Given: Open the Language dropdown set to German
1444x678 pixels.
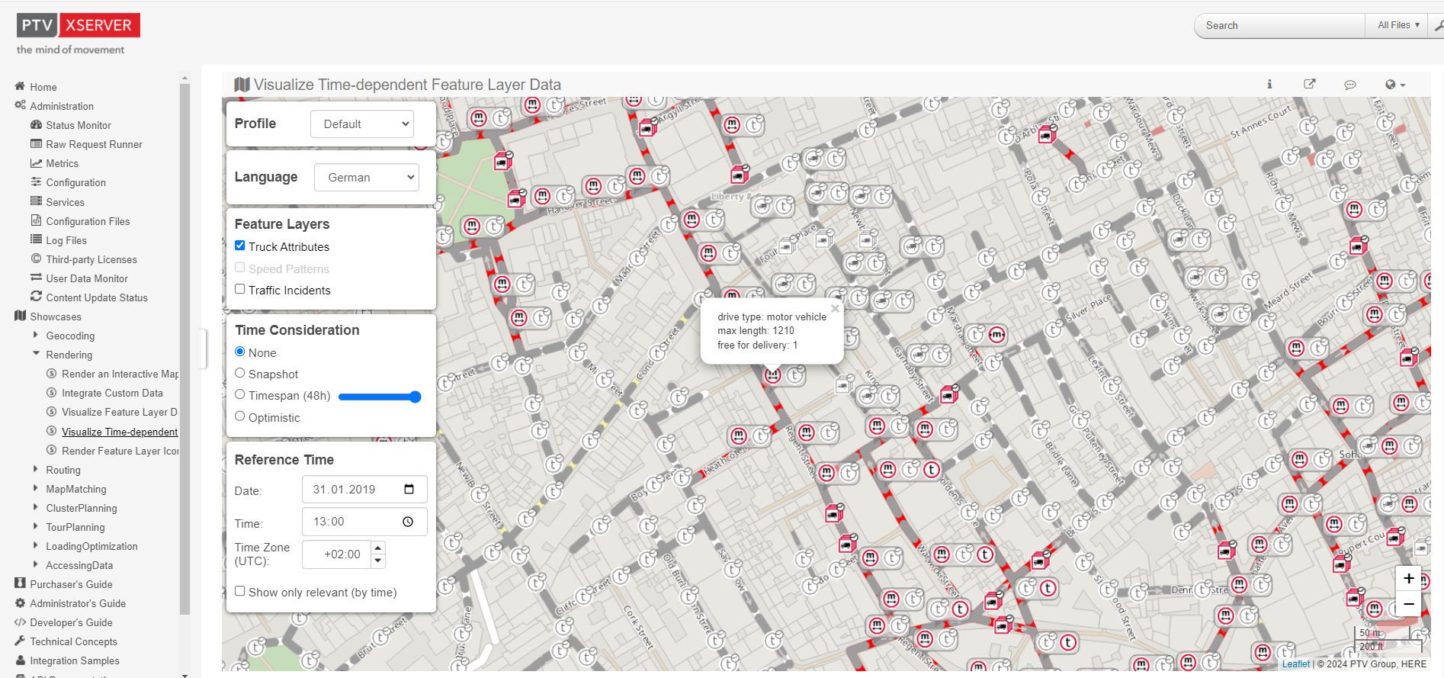Looking at the screenshot, I should pos(367,178).
